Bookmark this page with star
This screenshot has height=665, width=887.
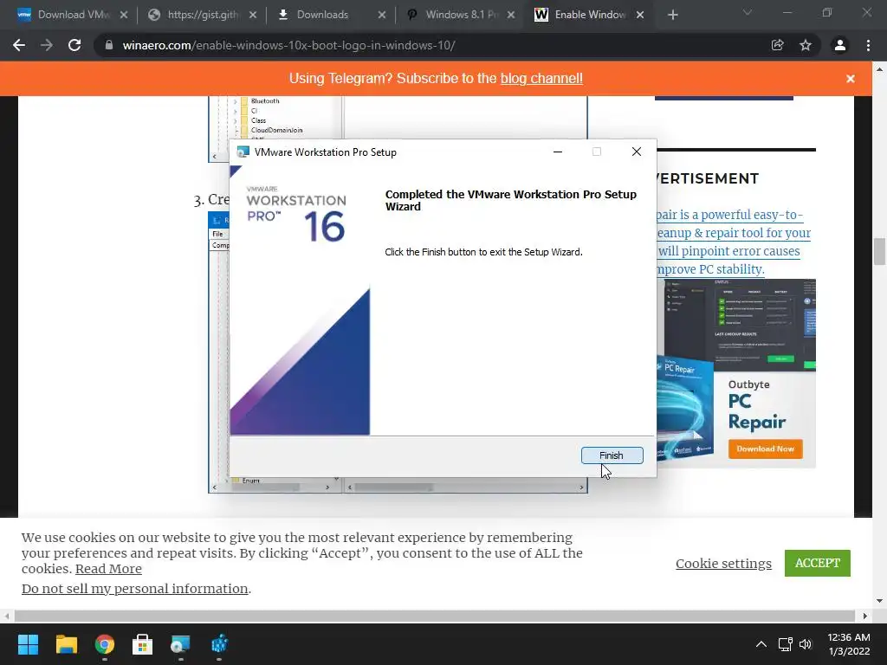click(806, 45)
